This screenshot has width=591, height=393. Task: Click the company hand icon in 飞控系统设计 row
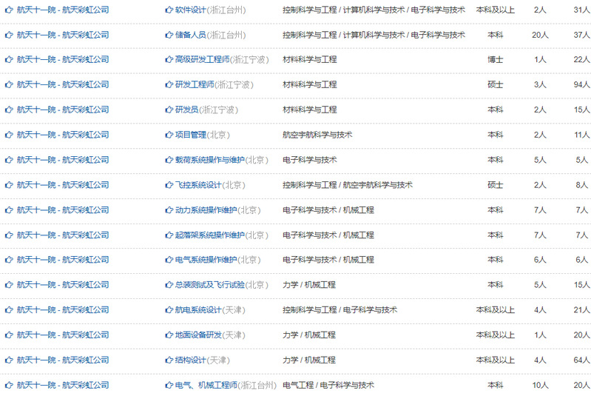click(x=9, y=185)
